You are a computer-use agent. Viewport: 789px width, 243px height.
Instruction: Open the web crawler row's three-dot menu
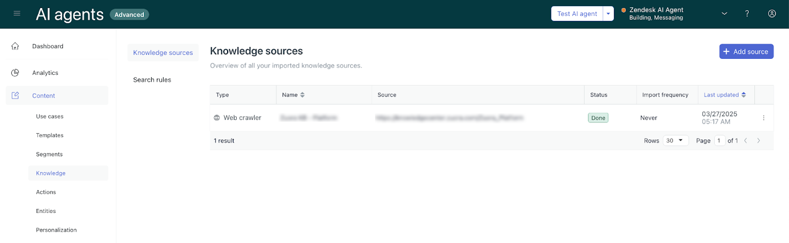point(764,118)
